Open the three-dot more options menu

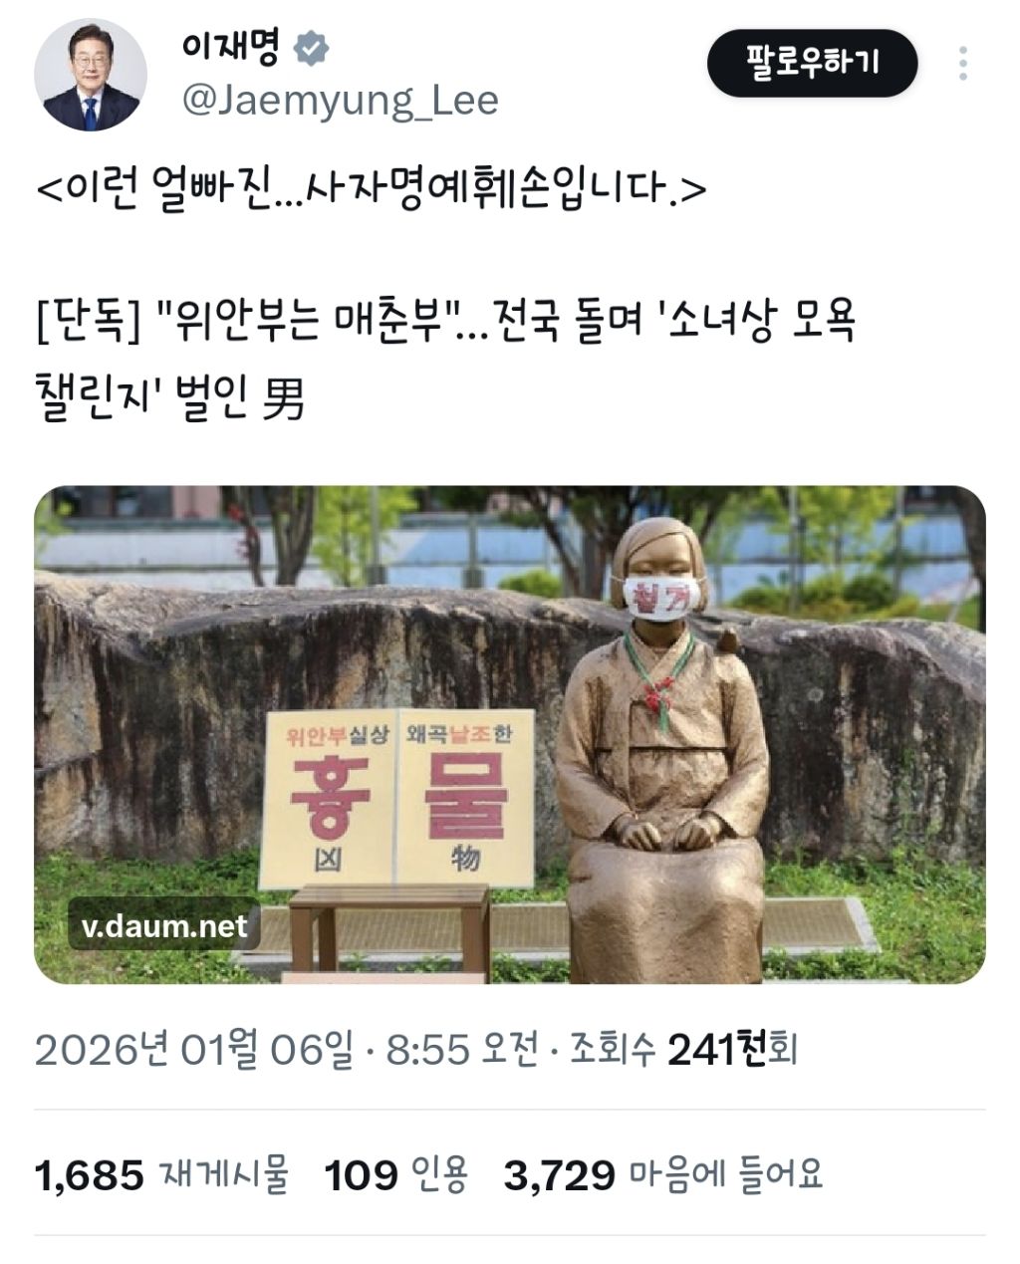962,63
